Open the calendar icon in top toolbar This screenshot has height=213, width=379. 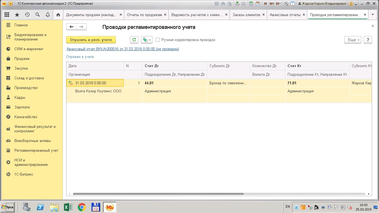pyautogui.click(x=258, y=4)
